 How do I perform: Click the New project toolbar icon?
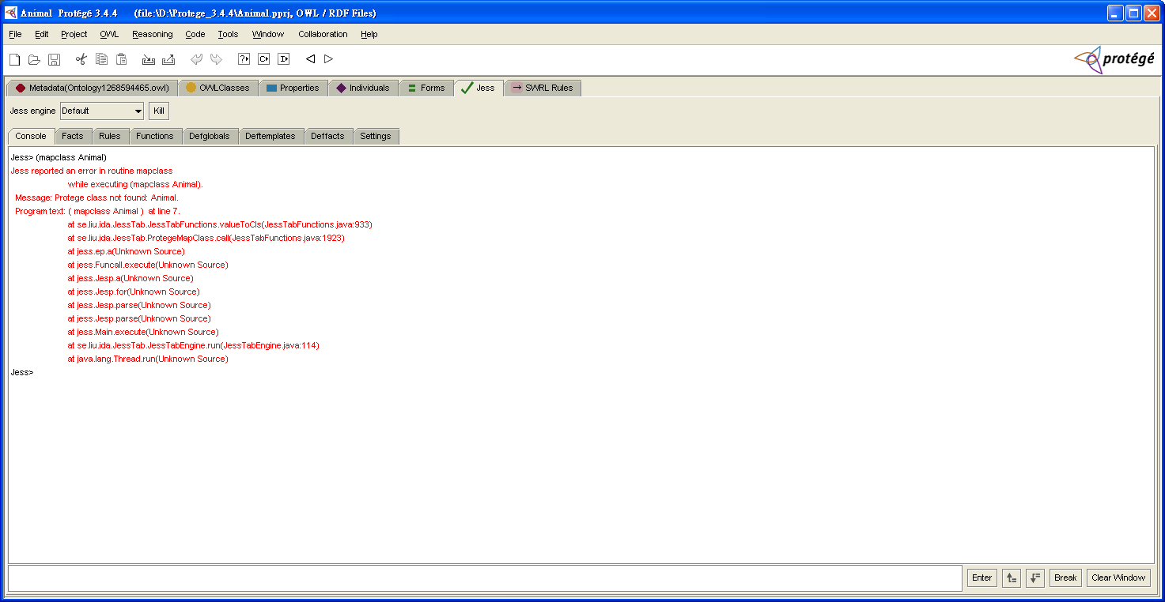pyautogui.click(x=14, y=59)
